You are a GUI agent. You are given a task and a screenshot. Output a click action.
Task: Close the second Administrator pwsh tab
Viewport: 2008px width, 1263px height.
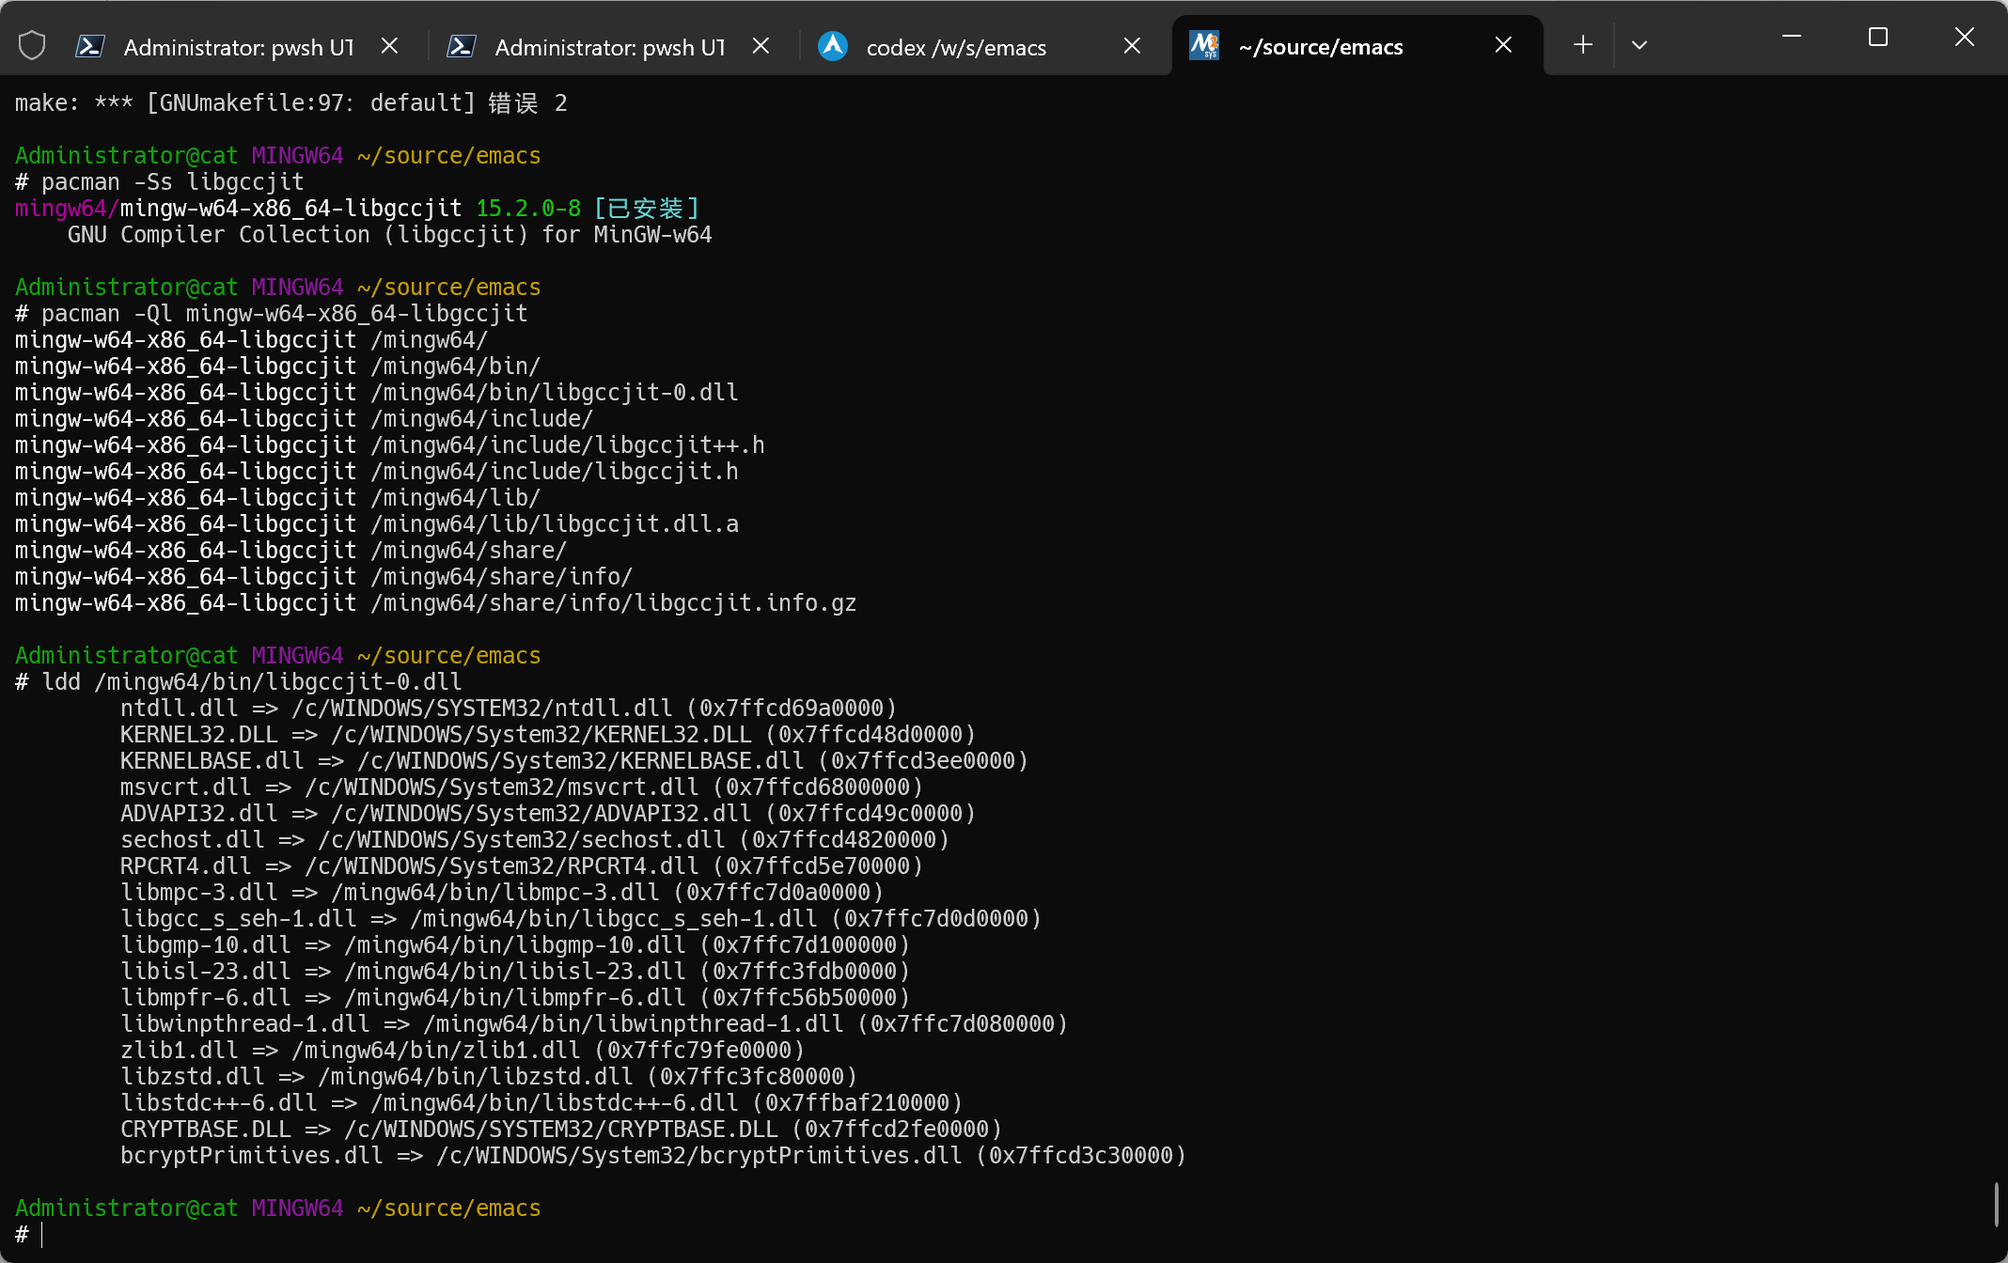tap(761, 46)
